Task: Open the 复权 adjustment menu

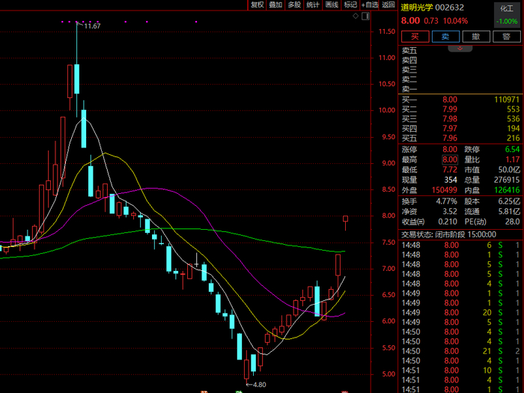Action: tap(258, 4)
